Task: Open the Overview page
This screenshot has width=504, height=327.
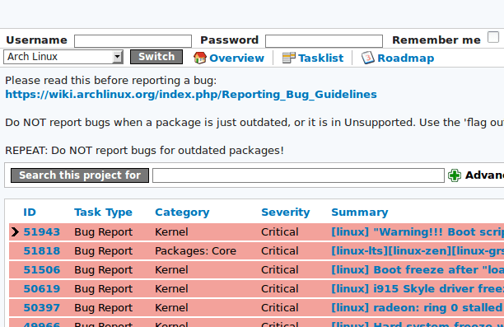Action: [236, 58]
